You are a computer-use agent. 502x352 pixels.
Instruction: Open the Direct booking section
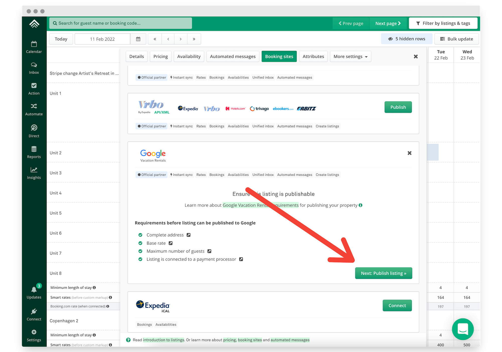(x=34, y=131)
